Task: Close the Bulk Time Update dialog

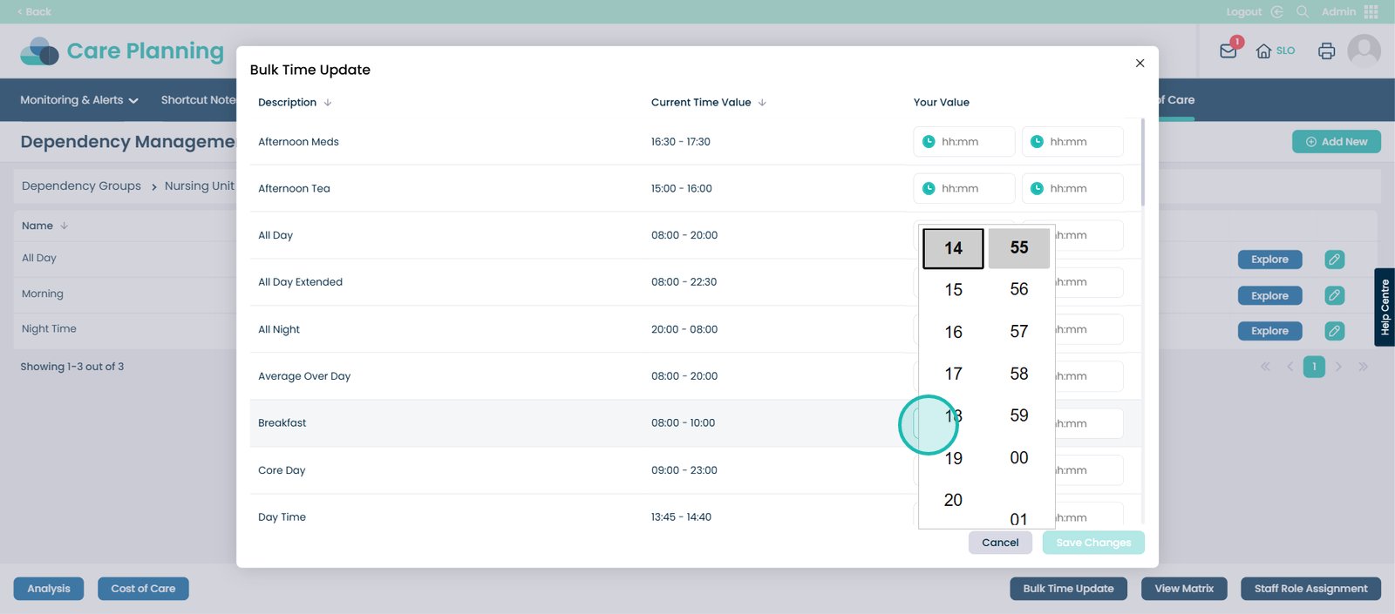Action: click(x=1140, y=63)
